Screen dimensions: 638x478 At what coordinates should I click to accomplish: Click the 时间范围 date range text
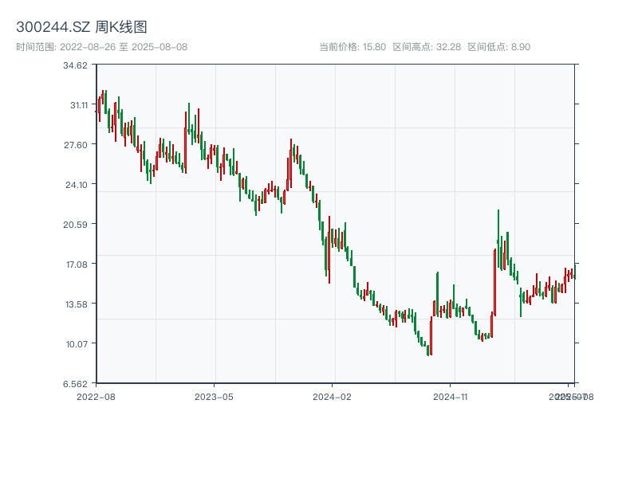click(x=101, y=47)
